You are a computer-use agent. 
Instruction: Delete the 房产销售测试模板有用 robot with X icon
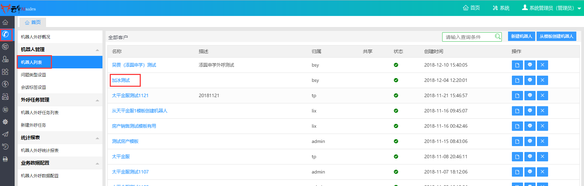(542, 126)
